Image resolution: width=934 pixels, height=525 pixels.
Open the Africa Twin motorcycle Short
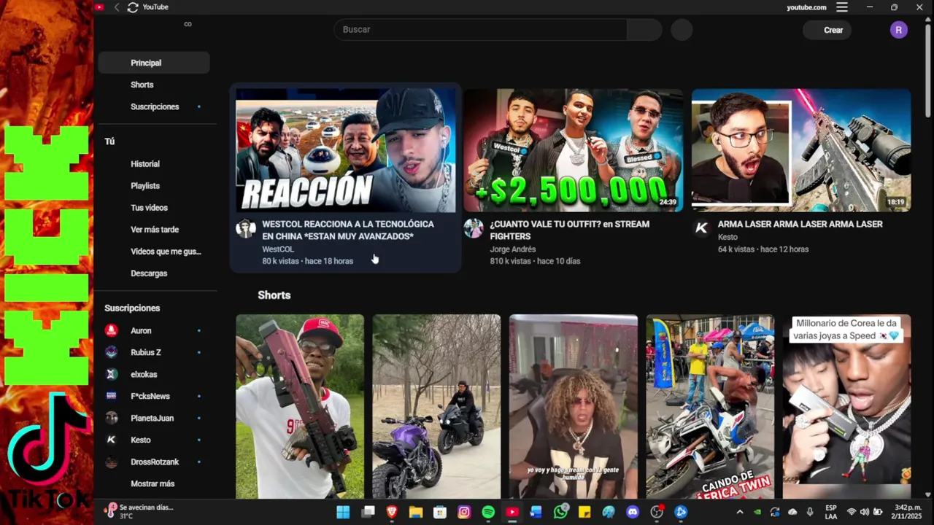710,407
